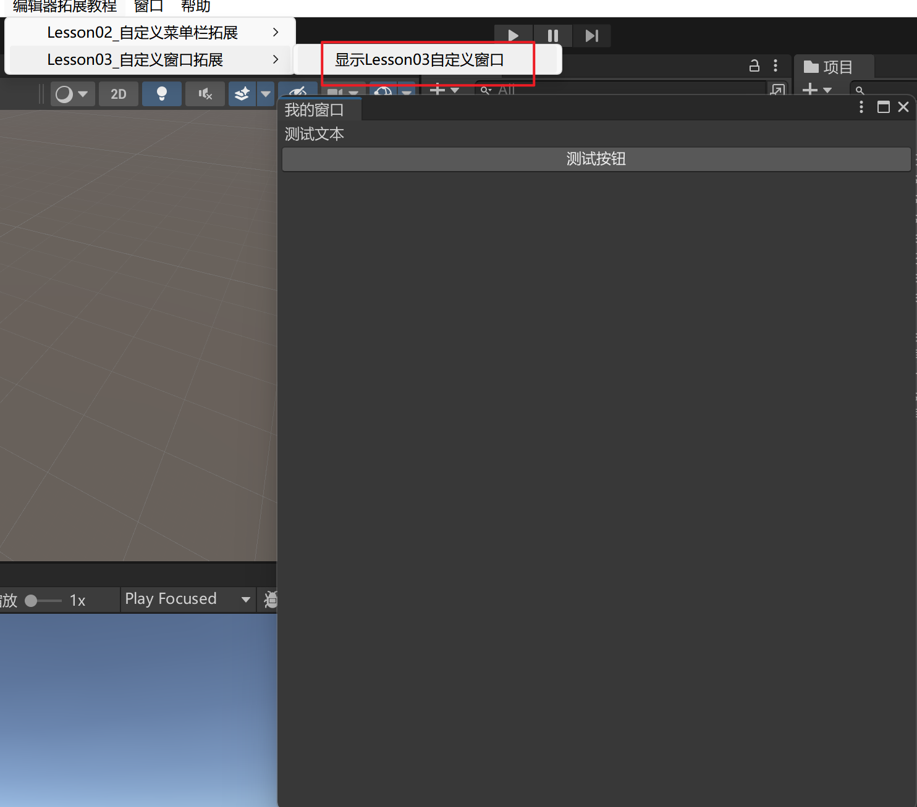Open the three-dot menu of 我的窗口
The height and width of the screenshot is (807, 917).
coord(861,107)
